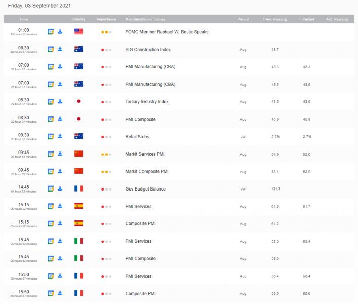Add Tertiary Industry Index to Google Calendar
Screen dimensions: 358x304
(51, 101)
